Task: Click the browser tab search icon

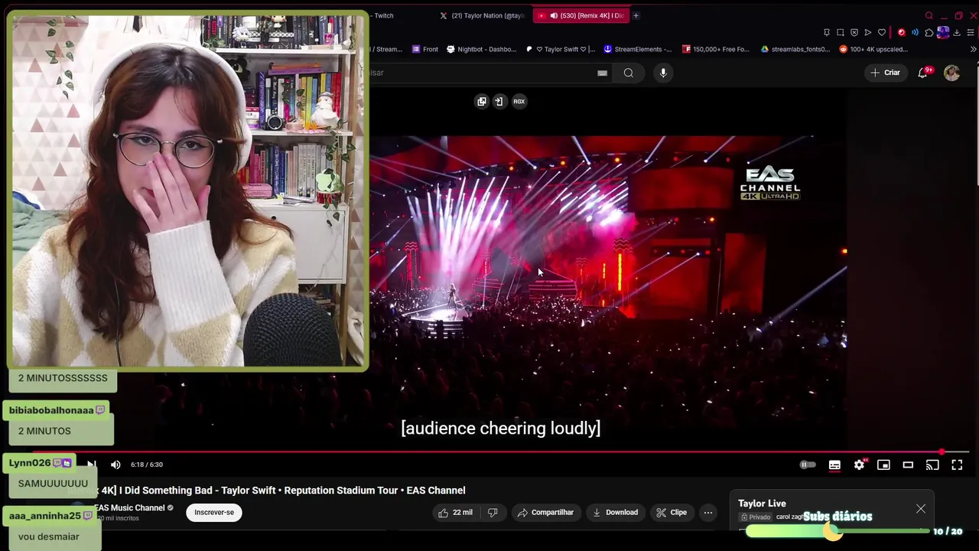Action: tap(929, 15)
